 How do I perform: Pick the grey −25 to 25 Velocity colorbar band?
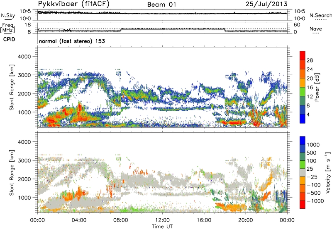click(303, 172)
